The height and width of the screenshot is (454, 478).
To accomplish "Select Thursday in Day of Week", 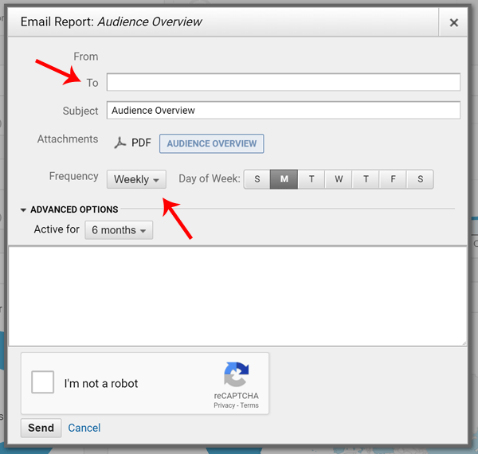I will [366, 179].
